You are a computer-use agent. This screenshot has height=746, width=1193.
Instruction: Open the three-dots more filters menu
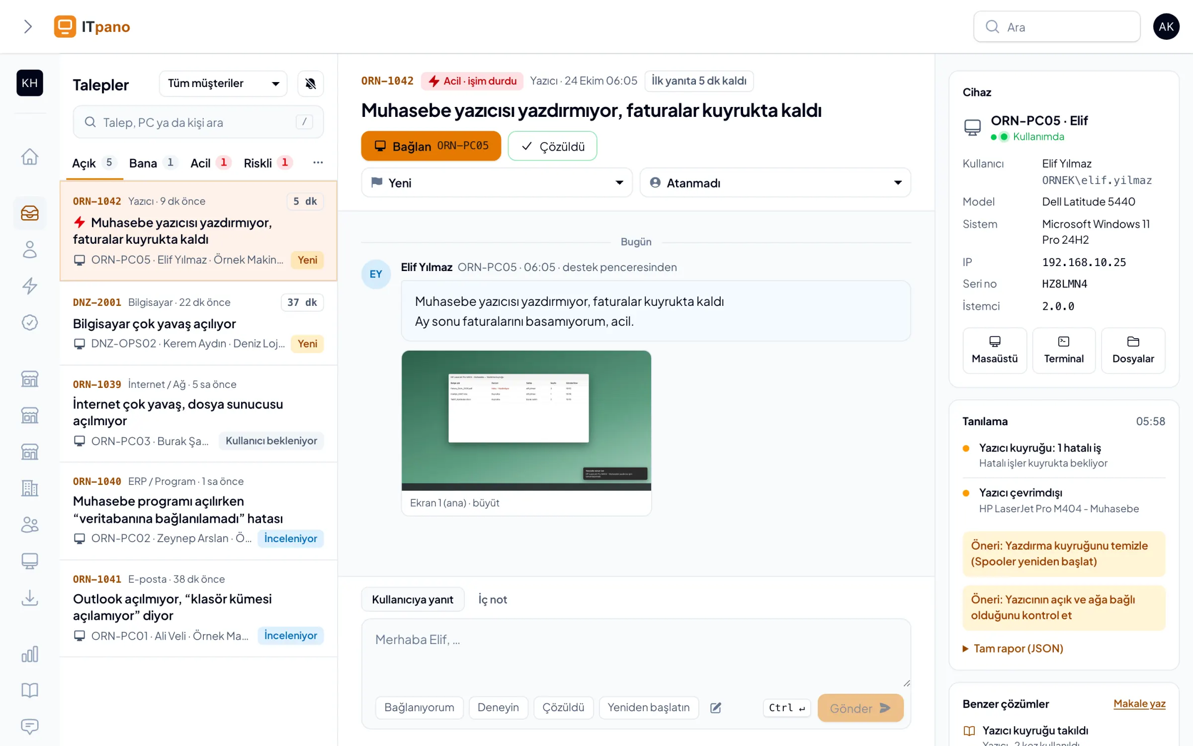(x=318, y=163)
